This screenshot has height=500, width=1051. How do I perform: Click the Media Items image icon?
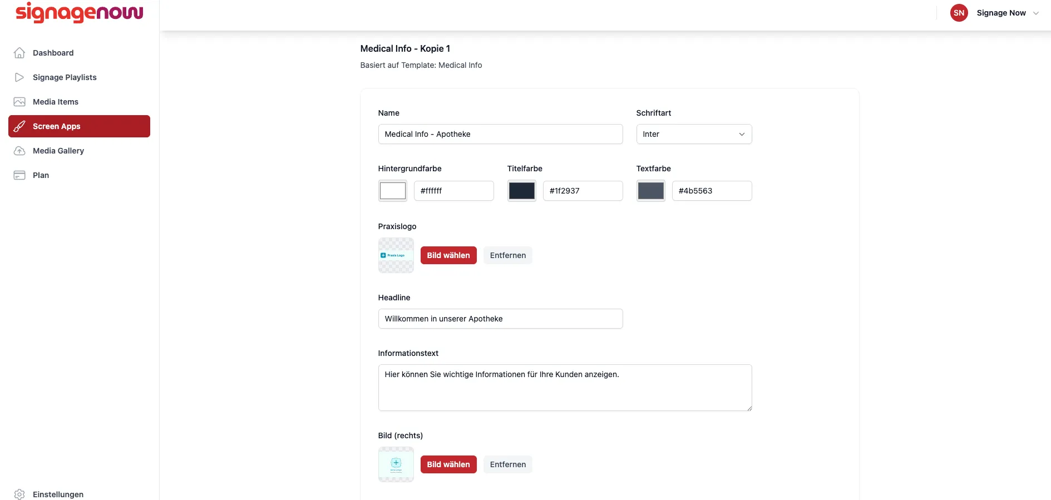[19, 102]
